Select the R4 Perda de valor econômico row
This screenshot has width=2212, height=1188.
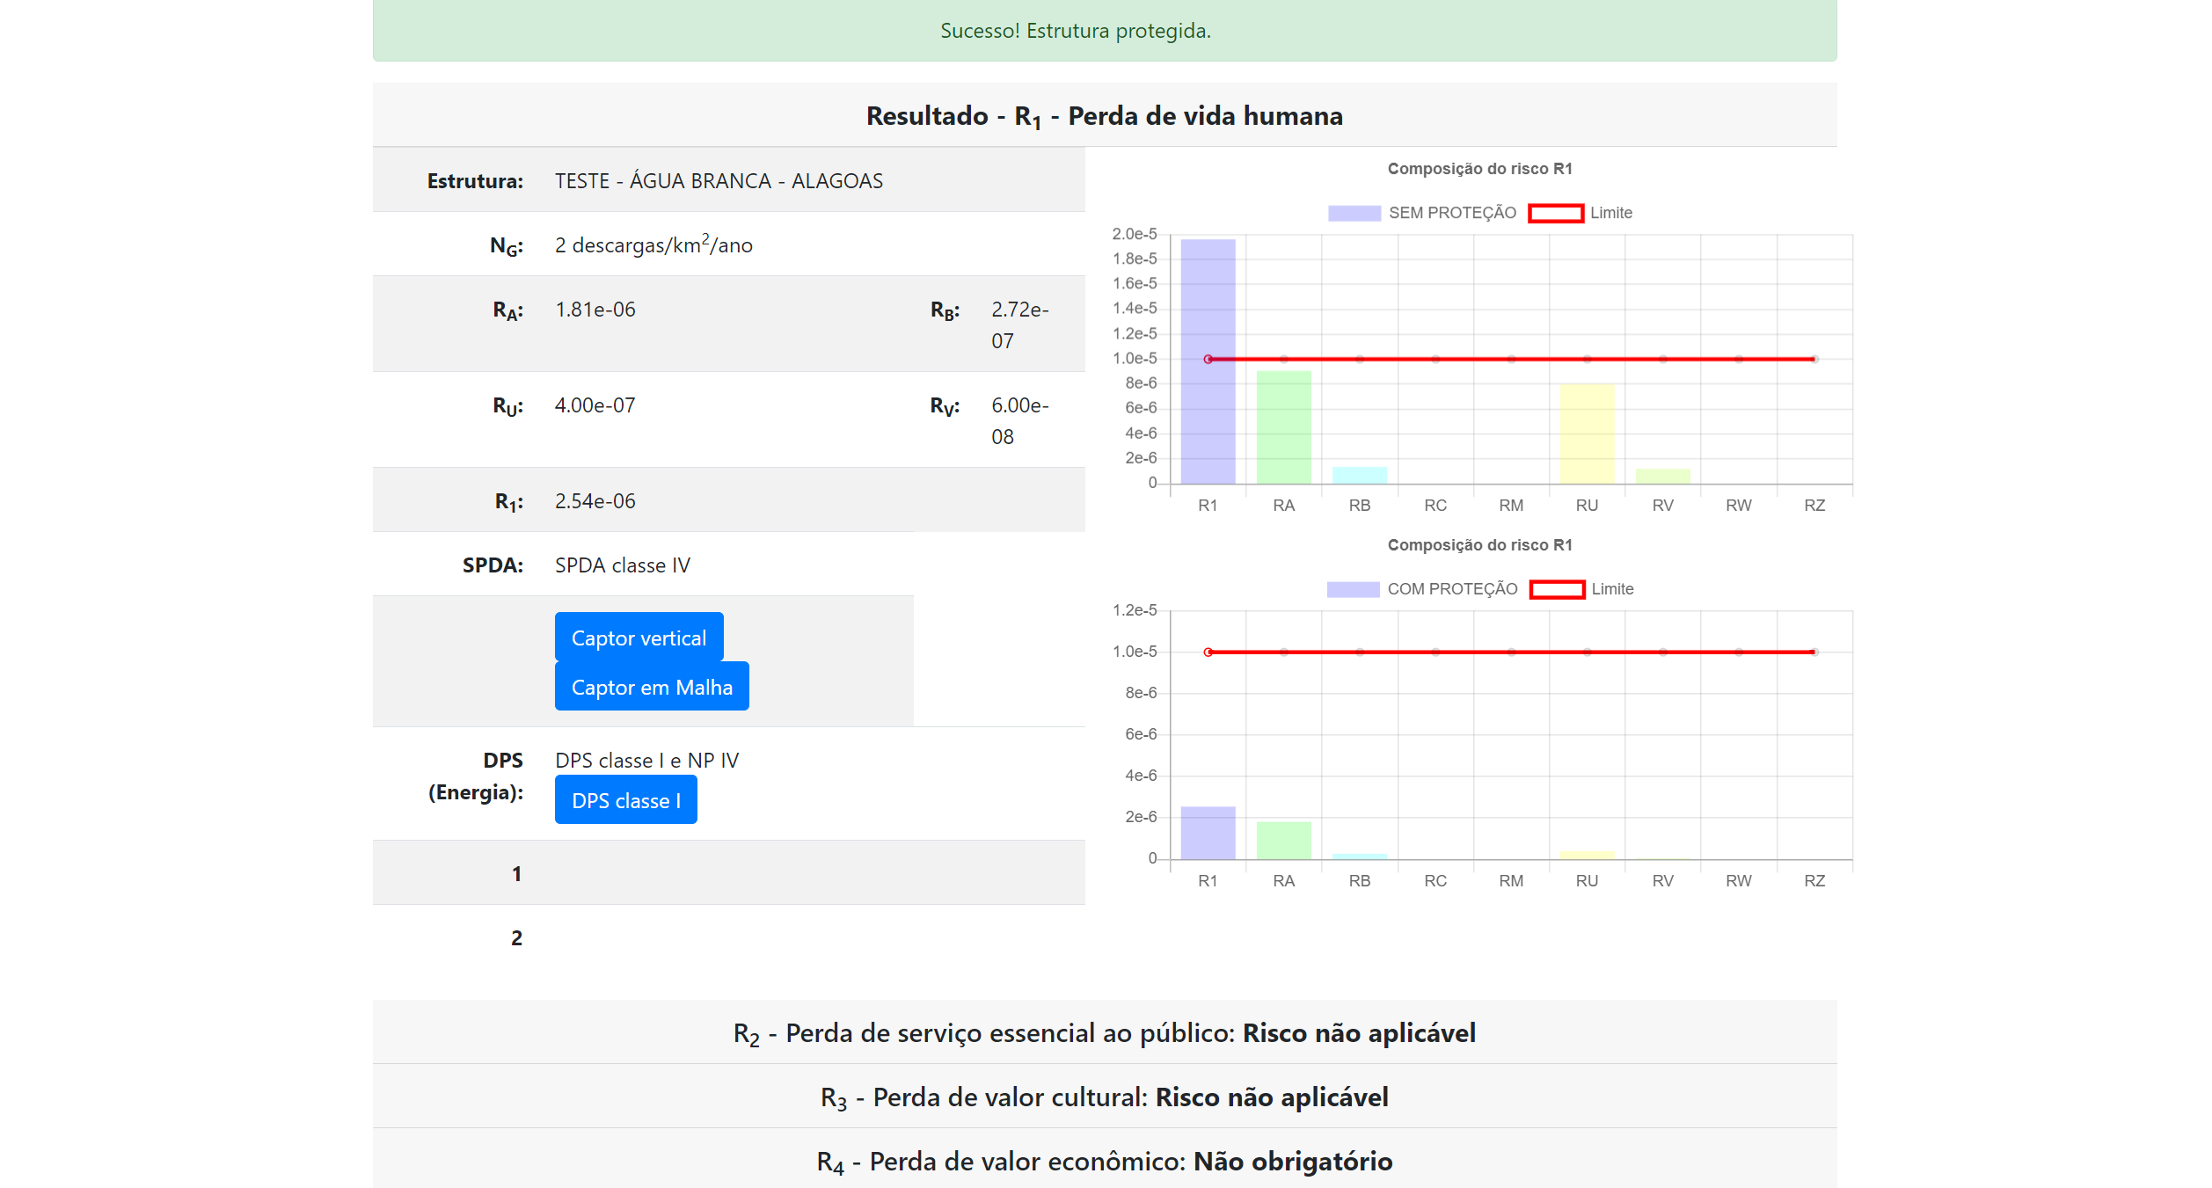1104,1161
